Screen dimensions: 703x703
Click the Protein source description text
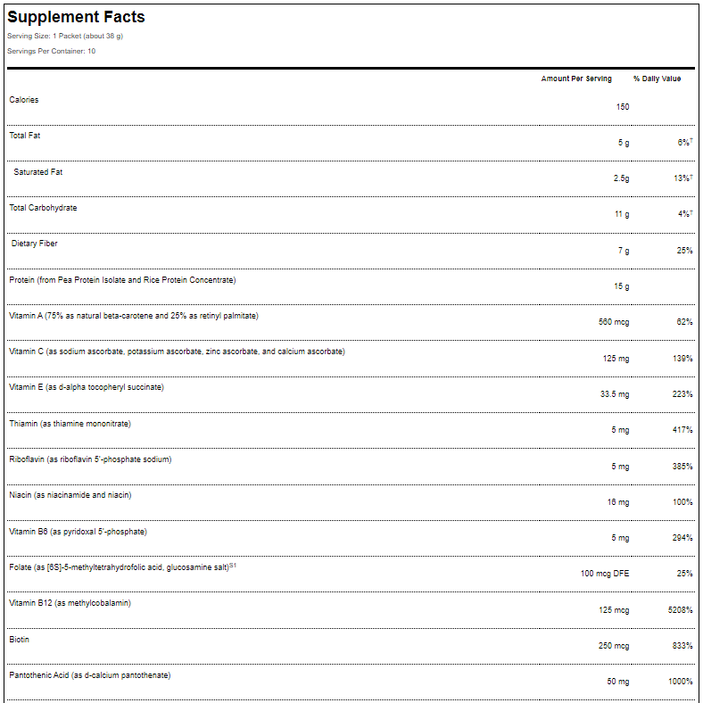pos(122,280)
